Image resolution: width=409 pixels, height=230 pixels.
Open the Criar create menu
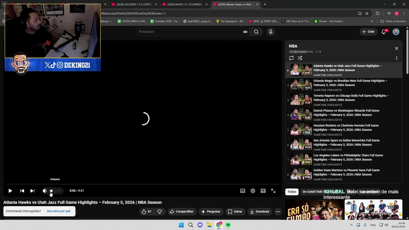coord(368,32)
